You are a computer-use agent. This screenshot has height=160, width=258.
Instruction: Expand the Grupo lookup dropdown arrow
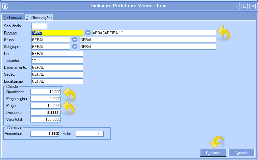coord(75,40)
